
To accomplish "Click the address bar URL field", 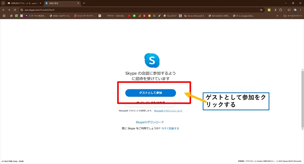I will click(x=127, y=10).
